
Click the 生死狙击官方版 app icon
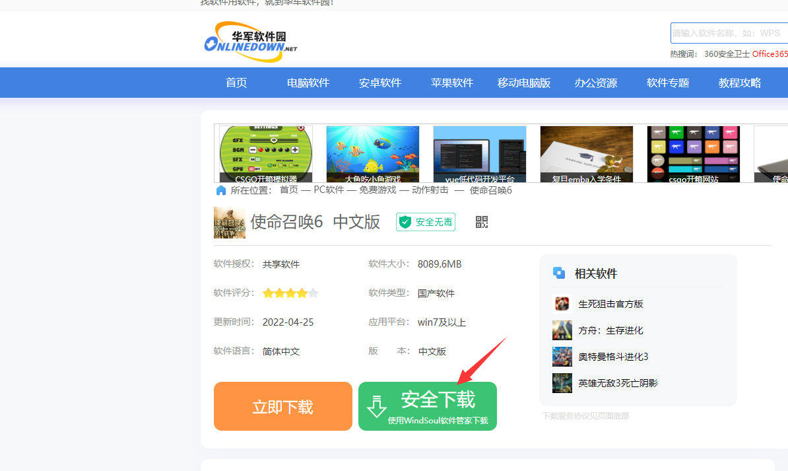pyautogui.click(x=562, y=304)
